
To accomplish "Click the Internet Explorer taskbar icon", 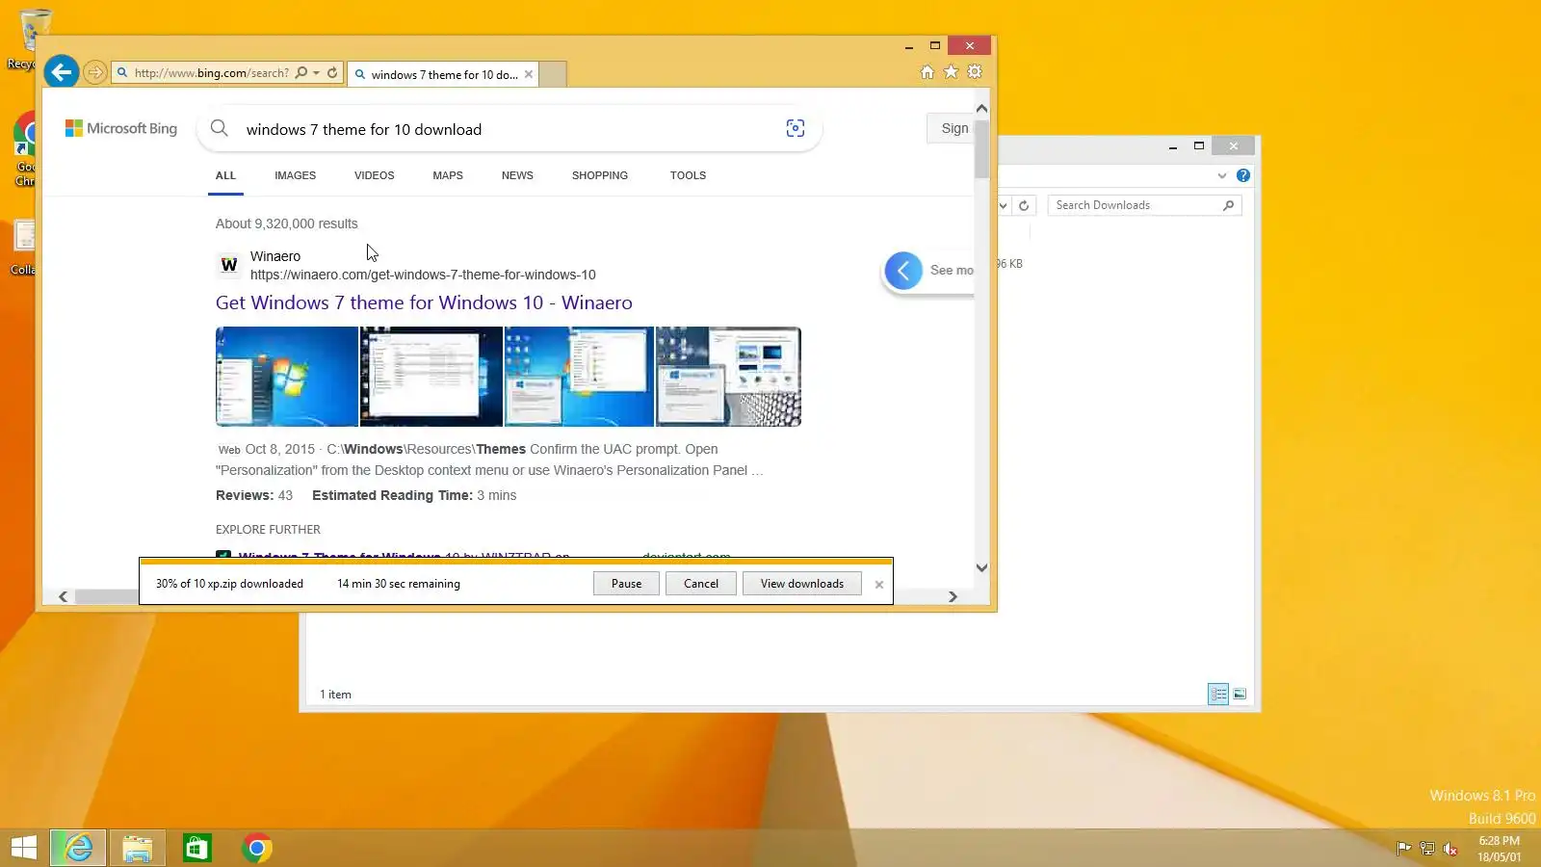I will (78, 848).
